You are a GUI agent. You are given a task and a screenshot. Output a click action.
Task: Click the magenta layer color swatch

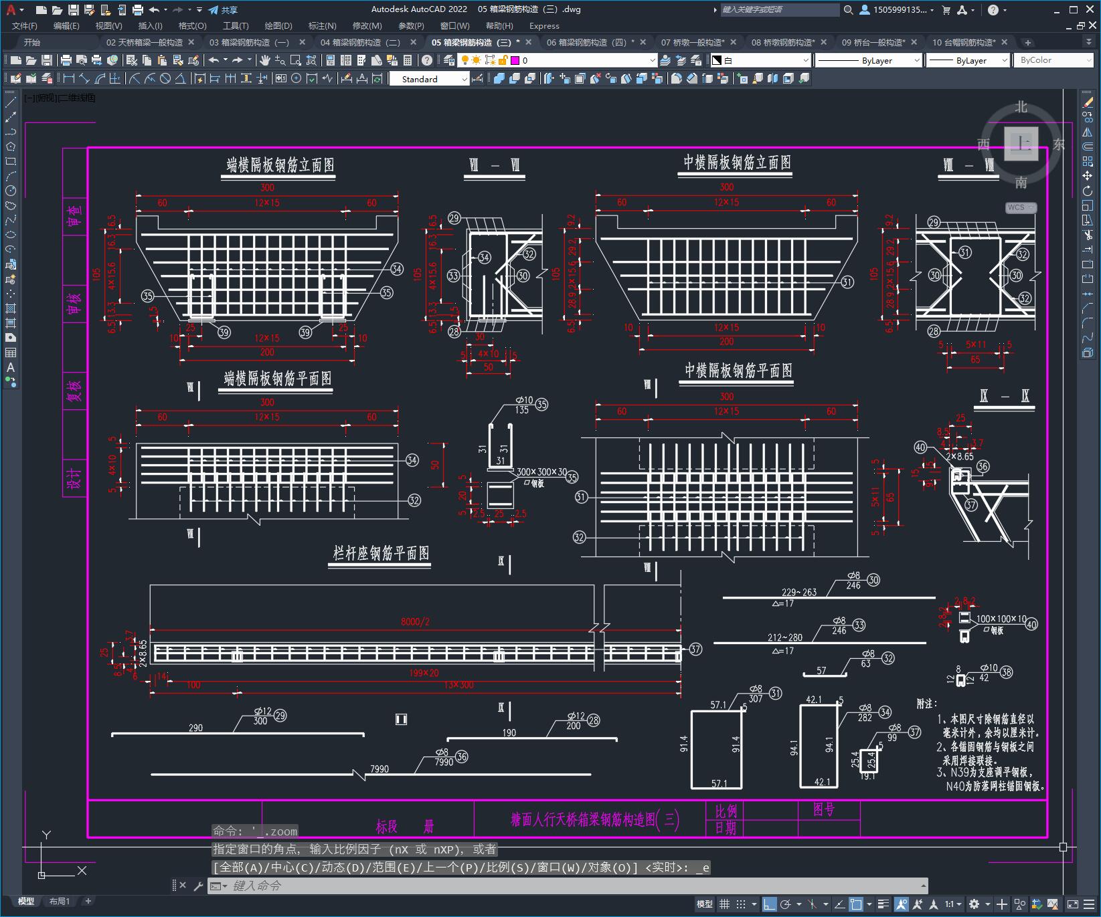(x=515, y=60)
